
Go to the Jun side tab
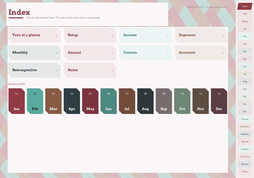(x=245, y=66)
